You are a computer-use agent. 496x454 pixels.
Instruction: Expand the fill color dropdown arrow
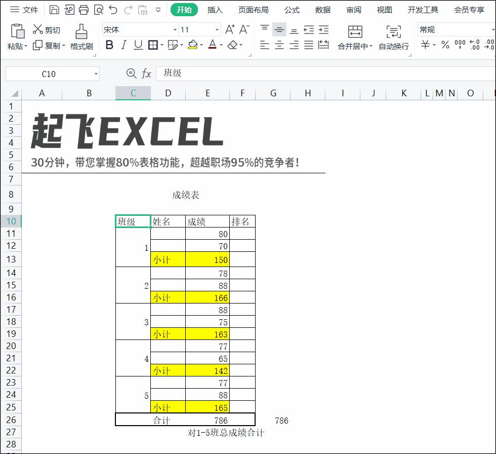tap(201, 45)
